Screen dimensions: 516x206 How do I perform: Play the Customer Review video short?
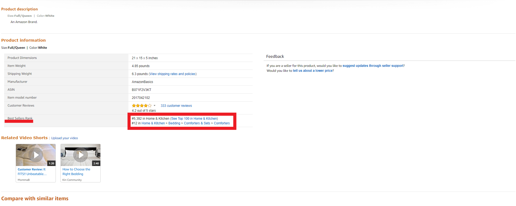point(36,155)
